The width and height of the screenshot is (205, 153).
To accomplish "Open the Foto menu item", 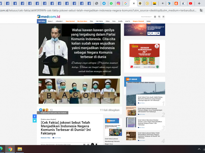I will (x=114, y=21).
